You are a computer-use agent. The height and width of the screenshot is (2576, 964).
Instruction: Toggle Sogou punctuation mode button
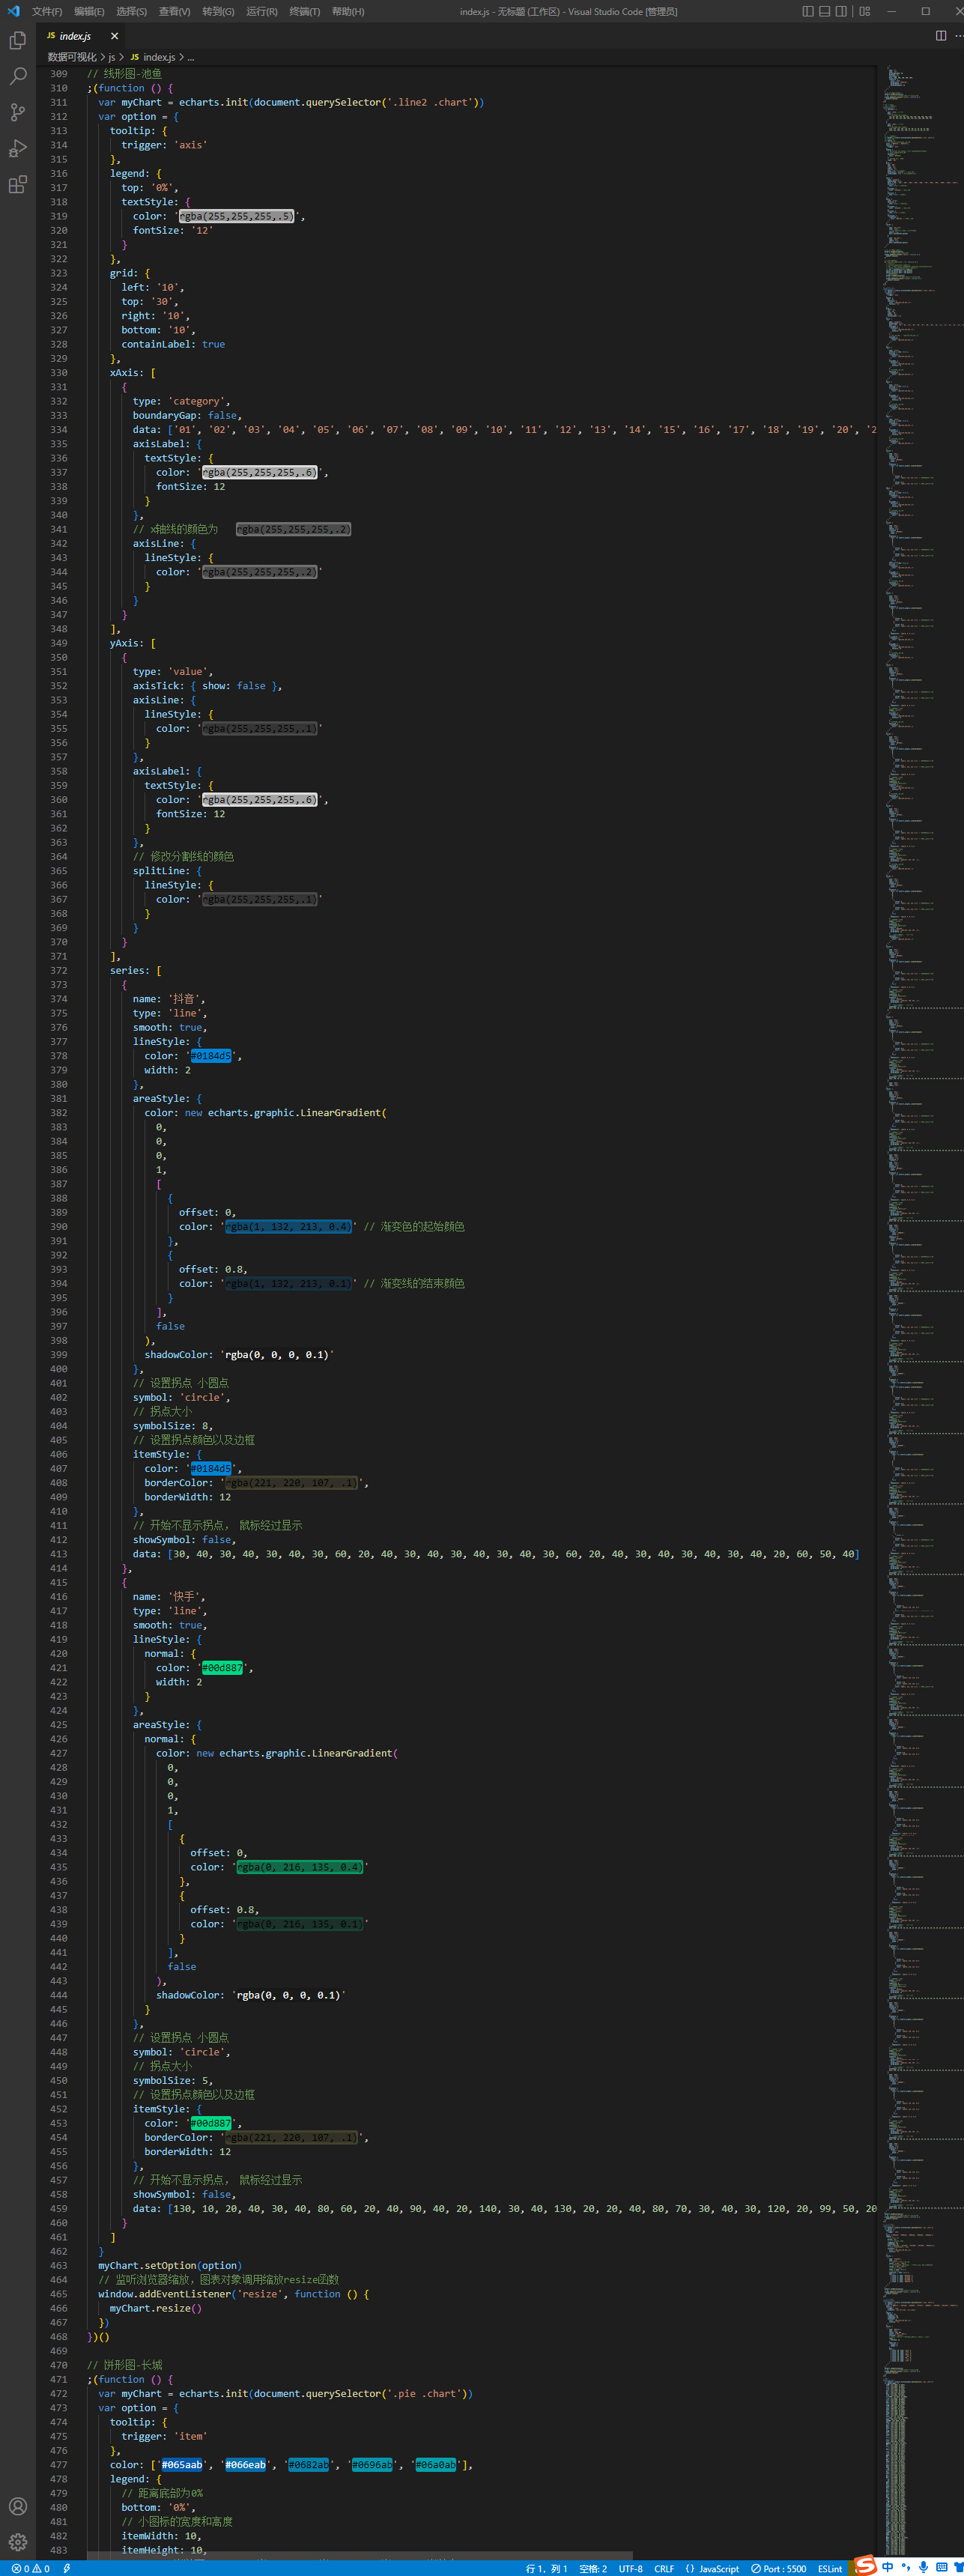point(905,2566)
